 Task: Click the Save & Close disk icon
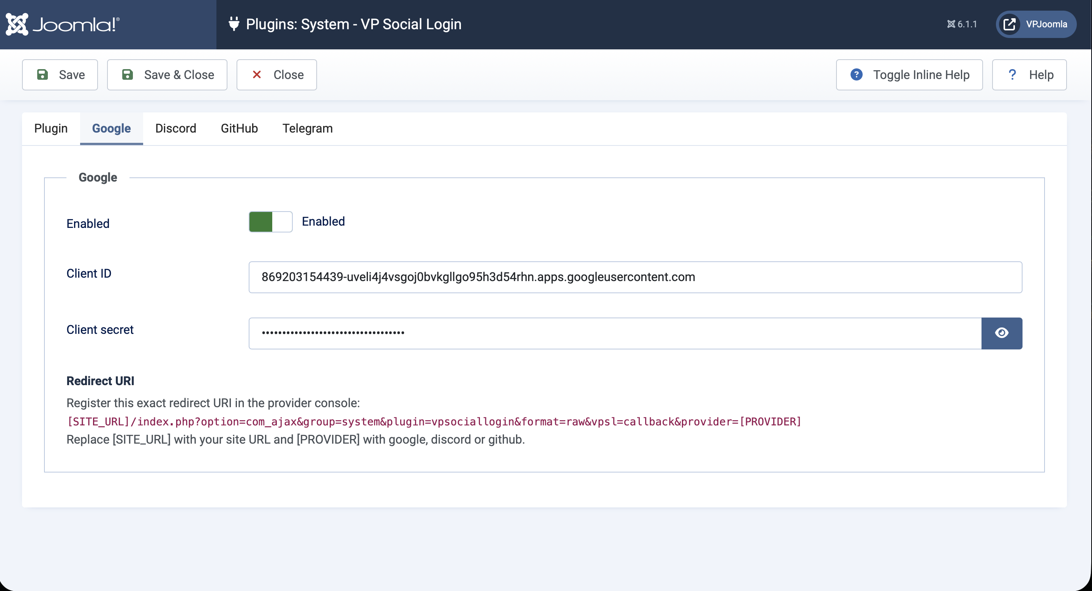[x=127, y=74]
